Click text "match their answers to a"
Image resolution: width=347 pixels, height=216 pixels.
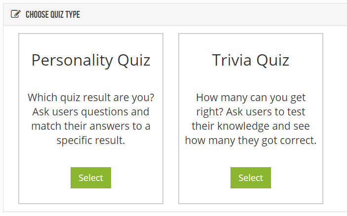(91, 126)
